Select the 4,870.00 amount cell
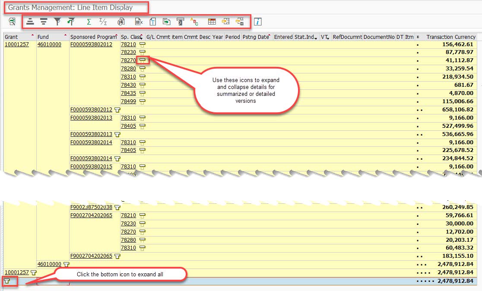The width and height of the screenshot is (482, 291). pyautogui.click(x=461, y=93)
